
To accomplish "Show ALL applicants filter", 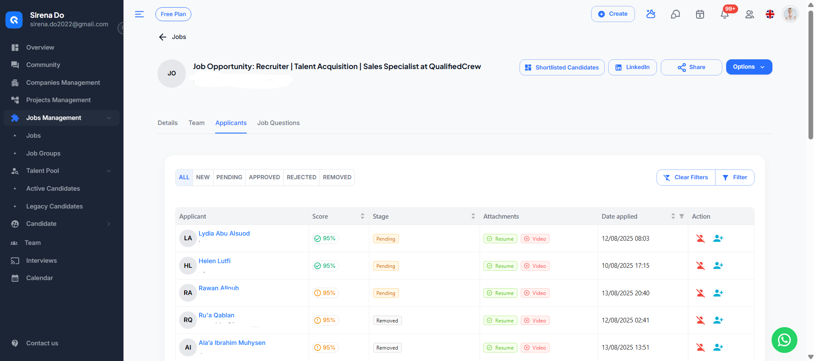I will click(184, 178).
